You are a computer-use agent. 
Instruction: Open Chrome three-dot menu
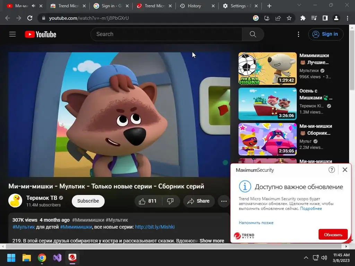pos(347,18)
